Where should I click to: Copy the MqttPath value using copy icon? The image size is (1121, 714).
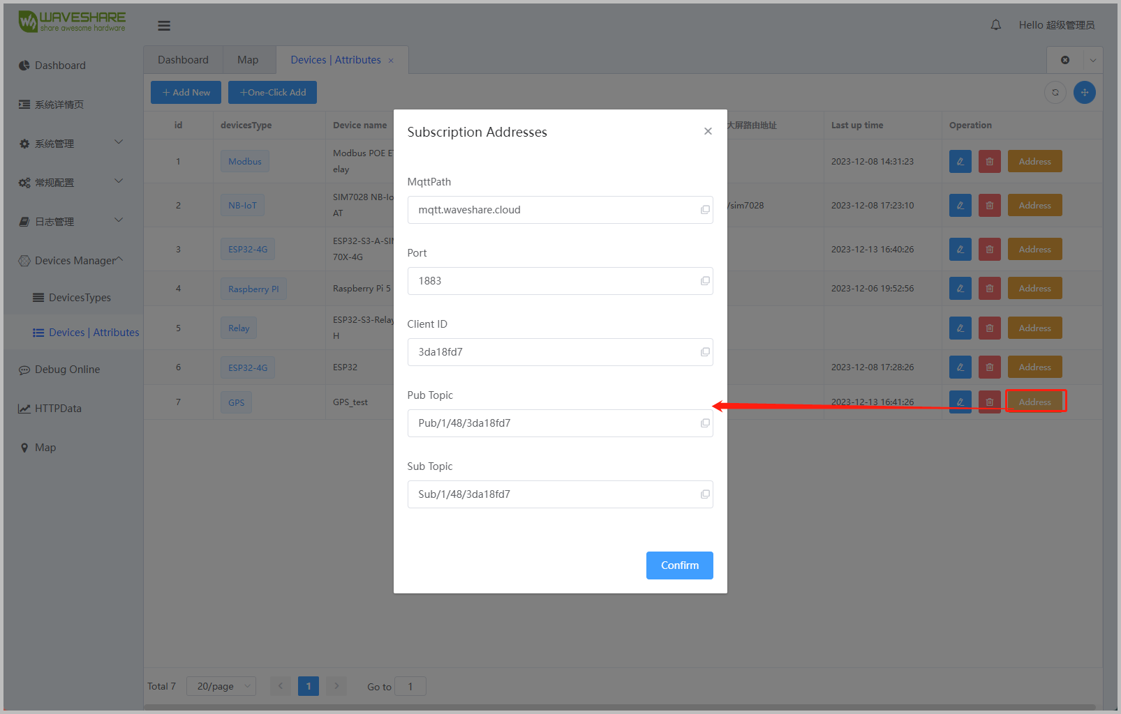(705, 210)
